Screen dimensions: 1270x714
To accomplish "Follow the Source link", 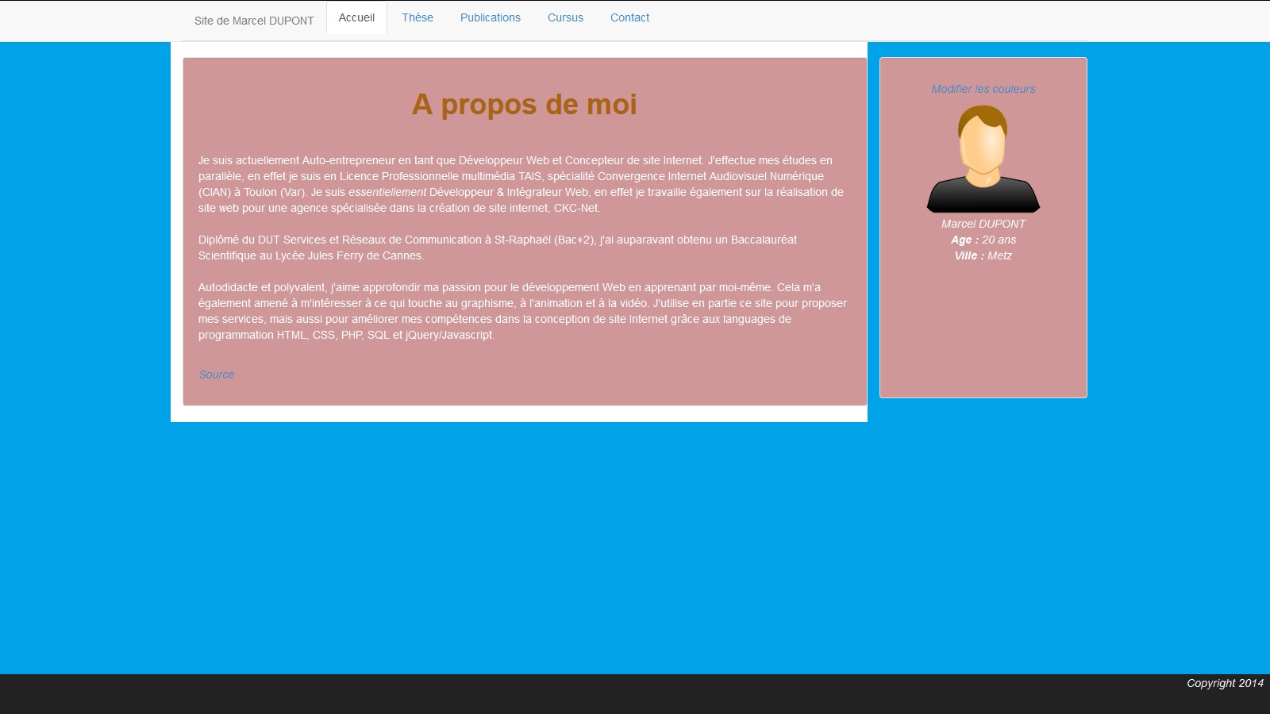I will click(x=217, y=374).
